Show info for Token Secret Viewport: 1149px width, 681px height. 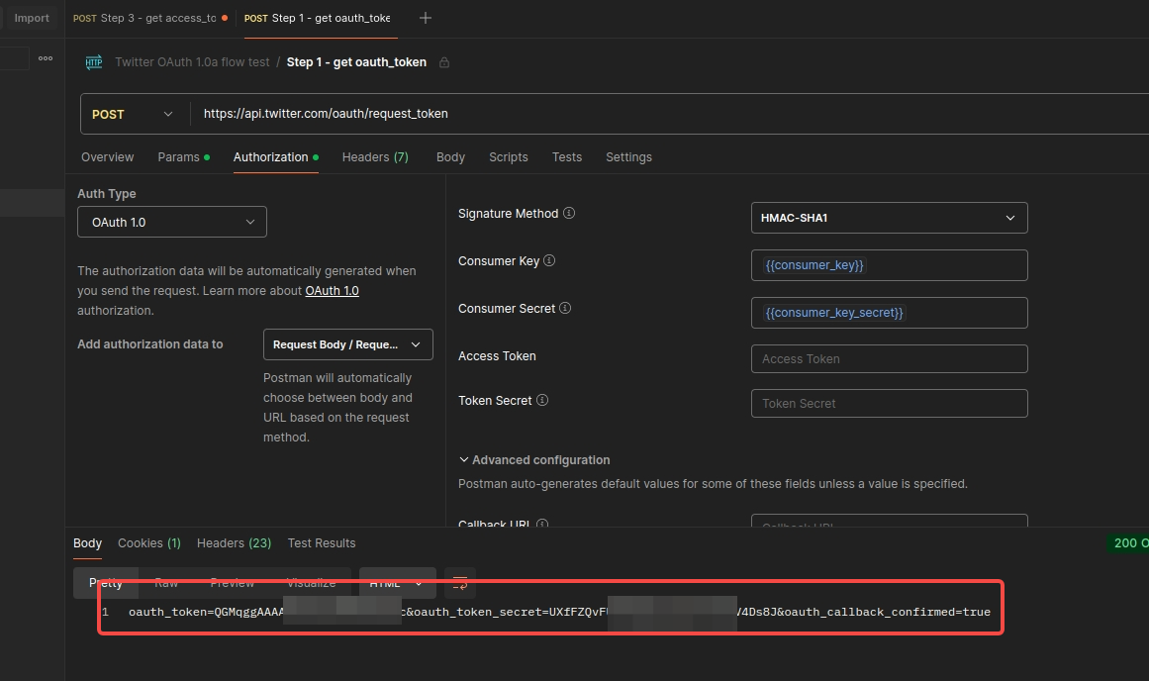pyautogui.click(x=542, y=400)
